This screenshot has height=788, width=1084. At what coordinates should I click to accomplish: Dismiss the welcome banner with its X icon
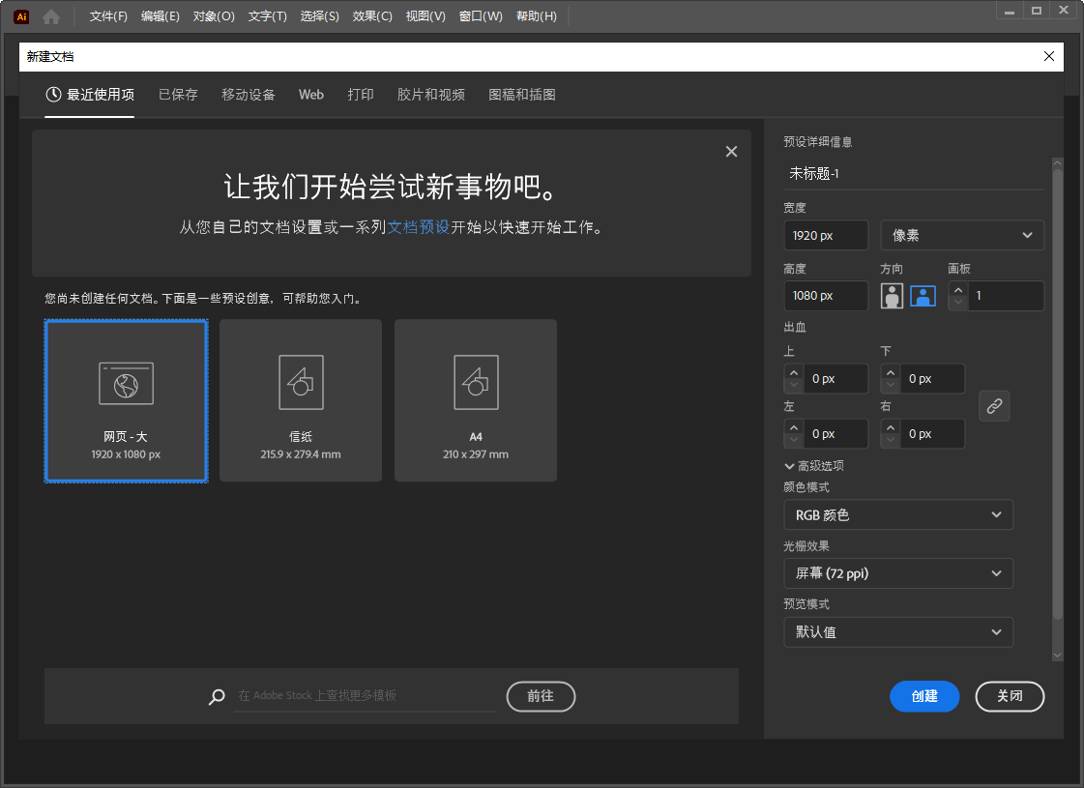point(731,151)
